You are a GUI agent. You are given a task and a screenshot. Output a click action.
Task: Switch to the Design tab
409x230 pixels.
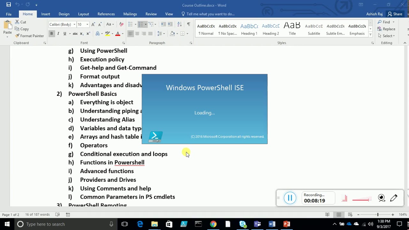(64, 14)
